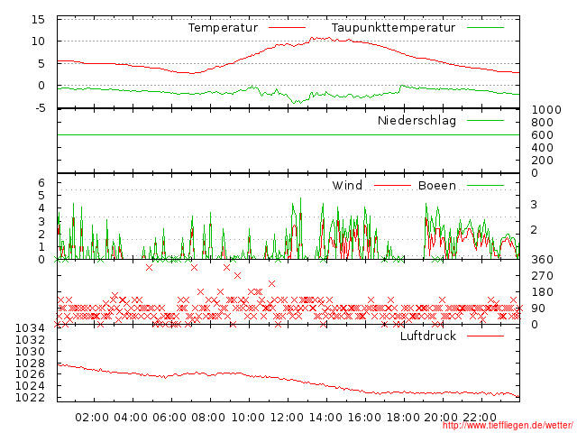577x433 pixels.
Task: Click the green Taupunkttemperatur legend line
Action: pyautogui.click(x=485, y=28)
